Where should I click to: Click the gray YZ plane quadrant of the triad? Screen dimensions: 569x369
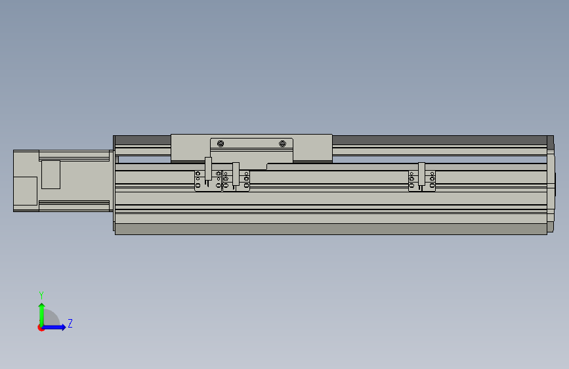[x=51, y=318]
